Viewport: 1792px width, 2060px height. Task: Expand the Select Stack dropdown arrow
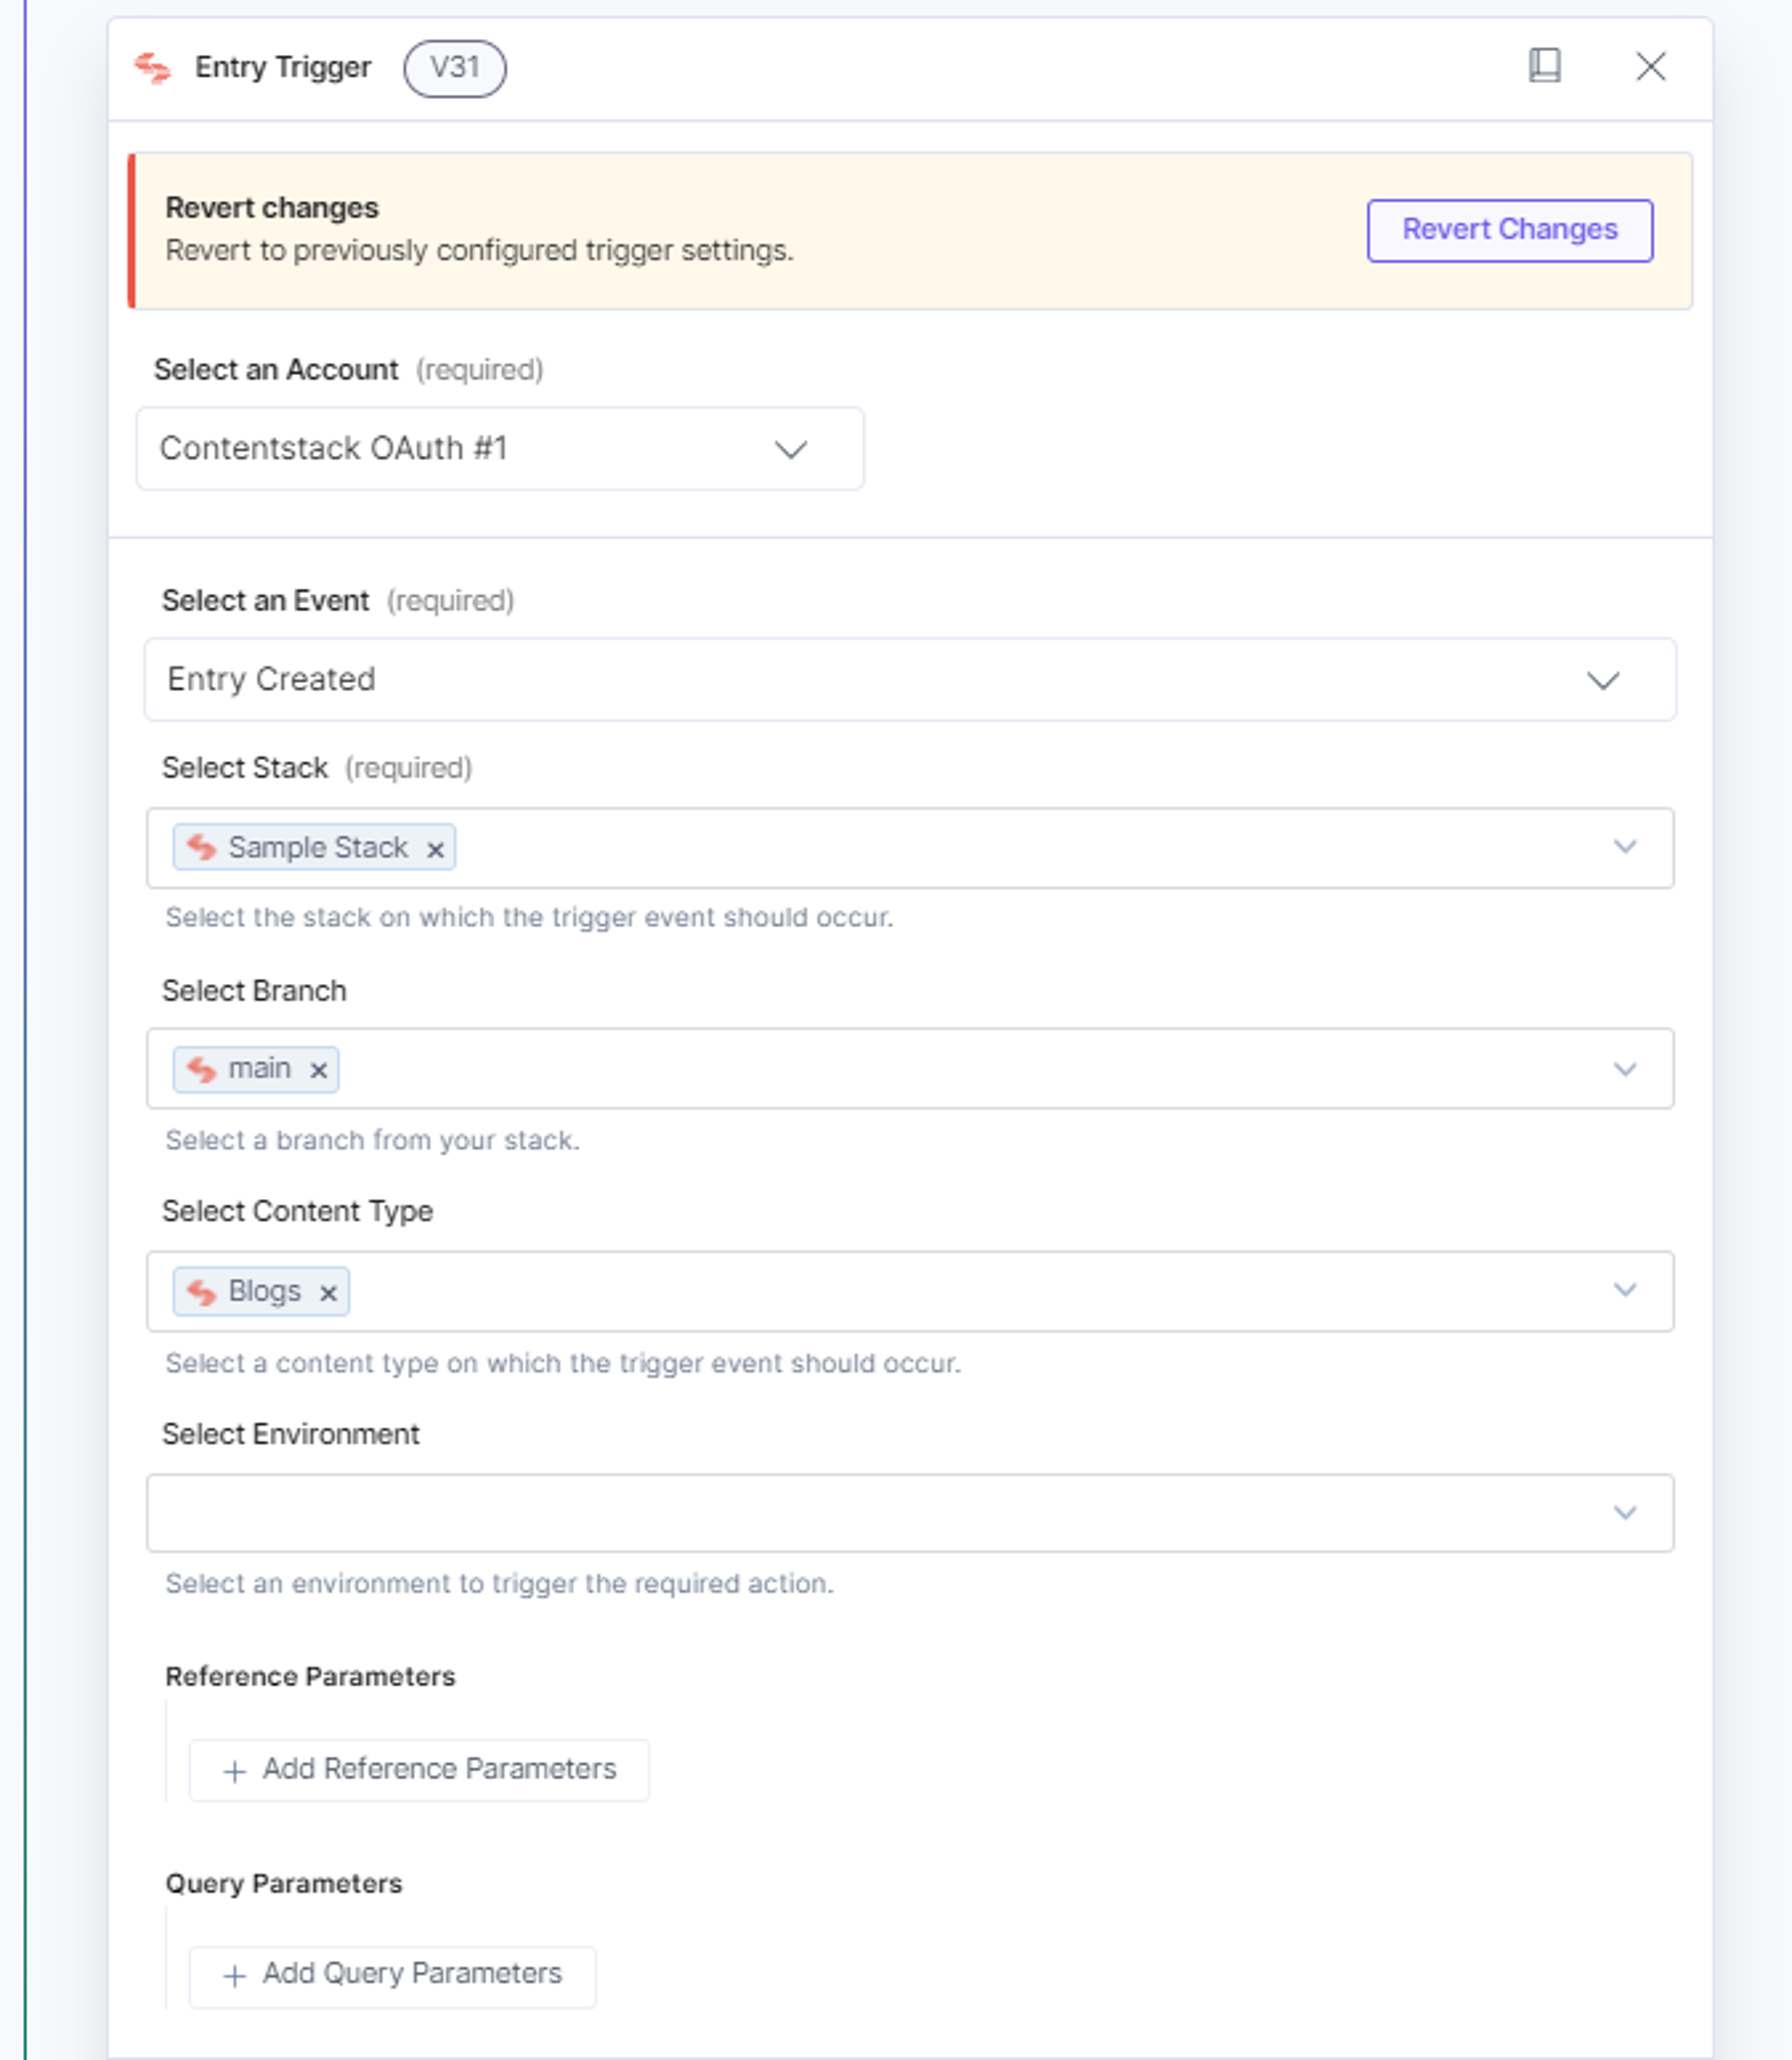pos(1625,847)
